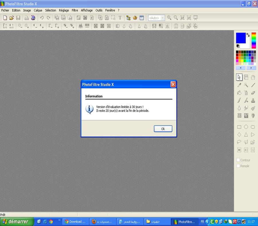Viewport: 258px width, 226px height.
Task: Select the Line tool
Action: pyautogui.click(x=253, y=85)
